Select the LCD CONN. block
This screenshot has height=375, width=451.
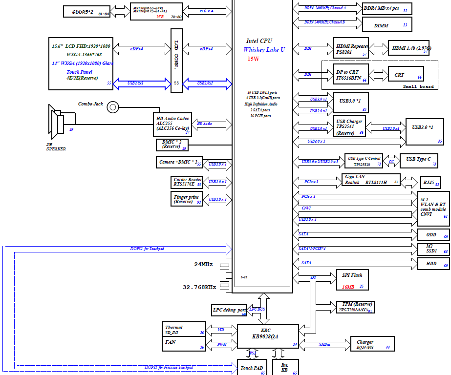(176, 61)
